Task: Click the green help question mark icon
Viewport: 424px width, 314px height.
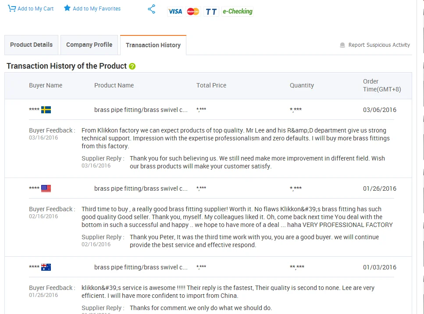Action: click(x=132, y=66)
